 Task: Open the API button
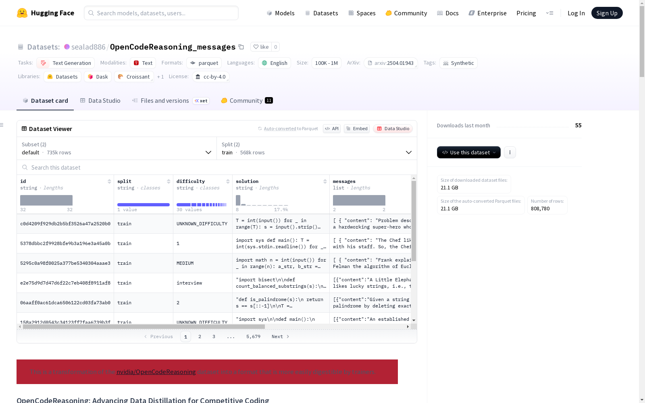tap(332, 129)
